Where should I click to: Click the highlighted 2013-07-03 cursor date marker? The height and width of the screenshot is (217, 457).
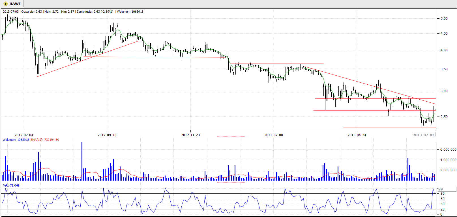pyautogui.click(x=424, y=135)
